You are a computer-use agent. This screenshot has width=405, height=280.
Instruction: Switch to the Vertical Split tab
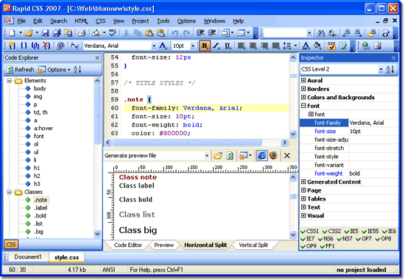253,245
